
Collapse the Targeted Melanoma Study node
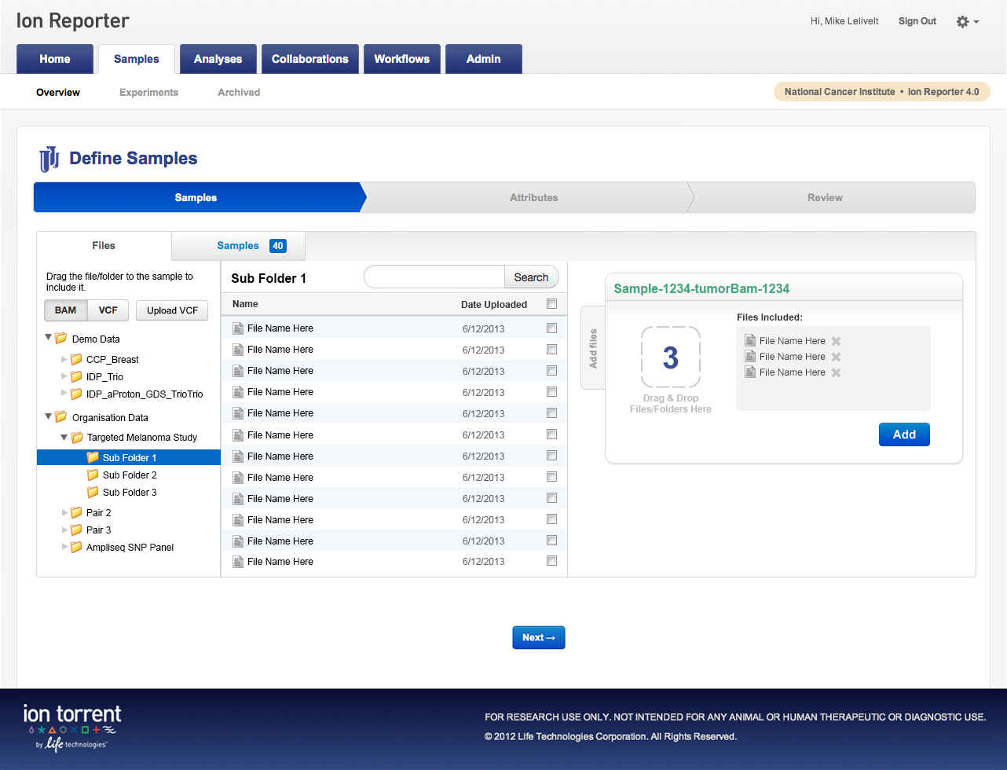pos(65,437)
